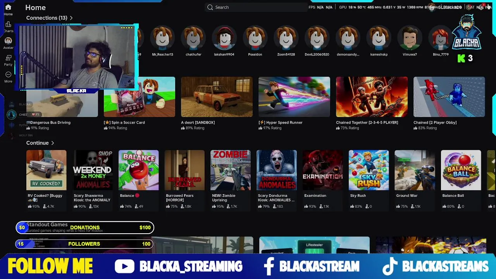Click the search magnifier icon

tap(210, 7)
